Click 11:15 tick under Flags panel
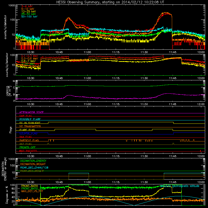Image resolution: width=208 pixels, height=208 pixels. coord(116,156)
